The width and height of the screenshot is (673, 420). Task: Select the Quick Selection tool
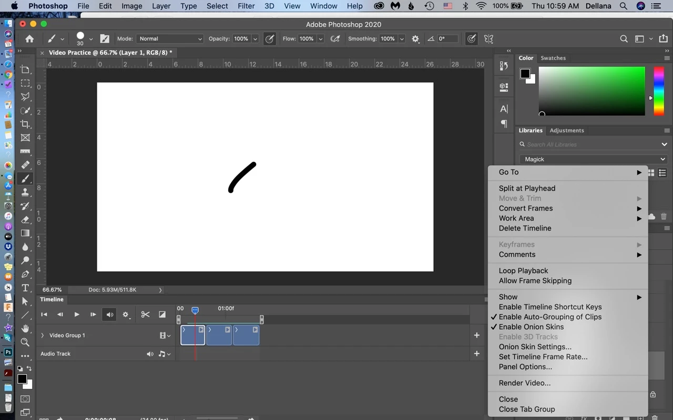tap(25, 111)
